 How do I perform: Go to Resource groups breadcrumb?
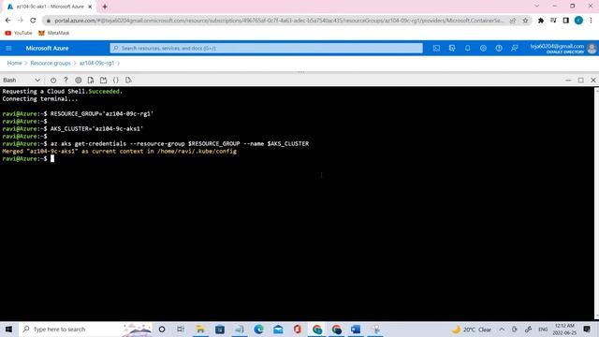click(51, 63)
